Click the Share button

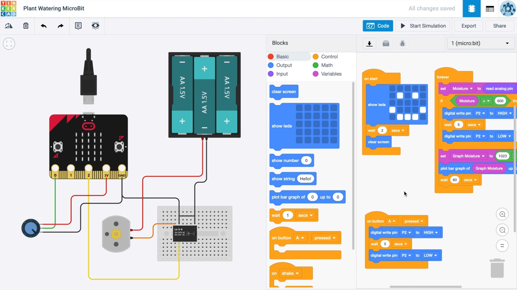[x=499, y=26]
